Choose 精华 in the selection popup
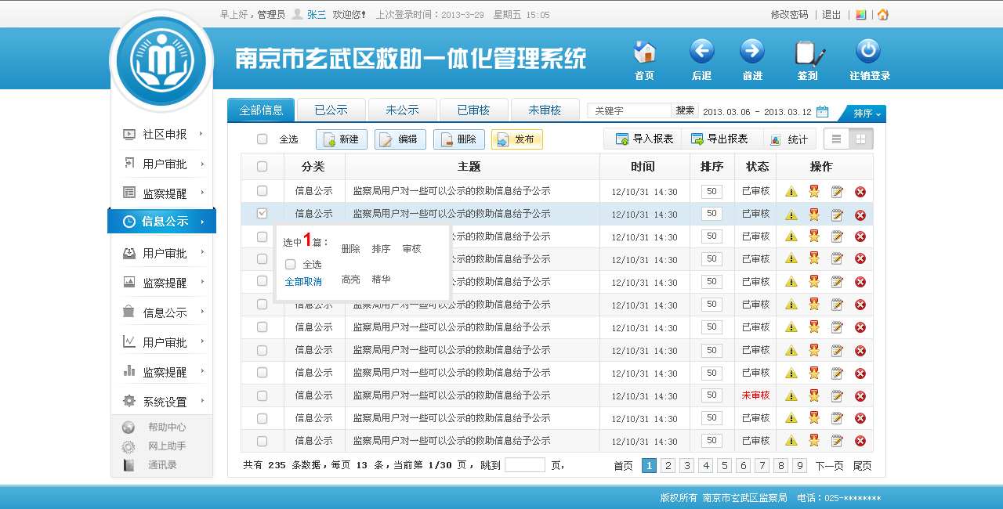The width and height of the screenshot is (1003, 509). [381, 280]
